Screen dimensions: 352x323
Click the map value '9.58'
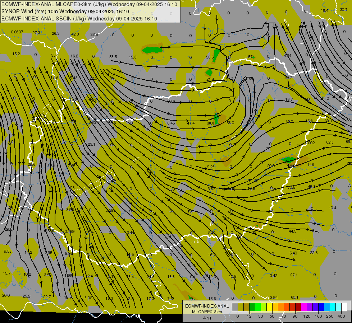8,251
